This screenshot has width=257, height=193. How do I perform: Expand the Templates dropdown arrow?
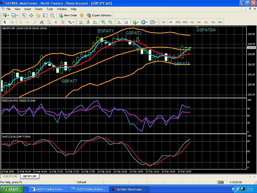tap(155, 22)
